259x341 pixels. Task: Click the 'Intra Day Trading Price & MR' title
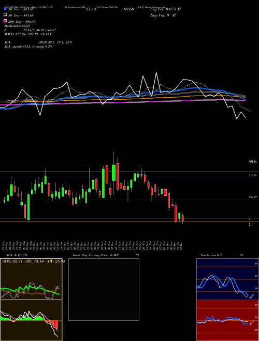pos(95,255)
